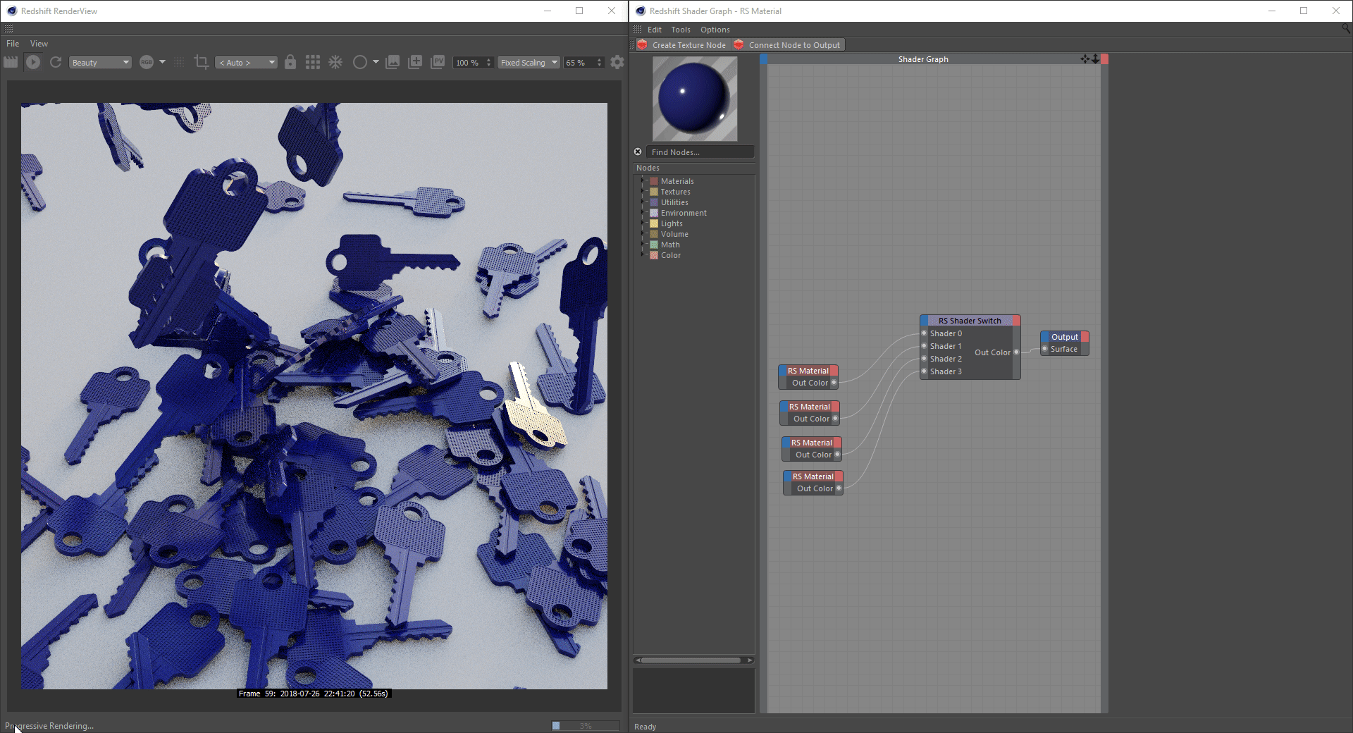Toggle the RGB channel display button
The height and width of the screenshot is (733, 1353).
point(147,62)
